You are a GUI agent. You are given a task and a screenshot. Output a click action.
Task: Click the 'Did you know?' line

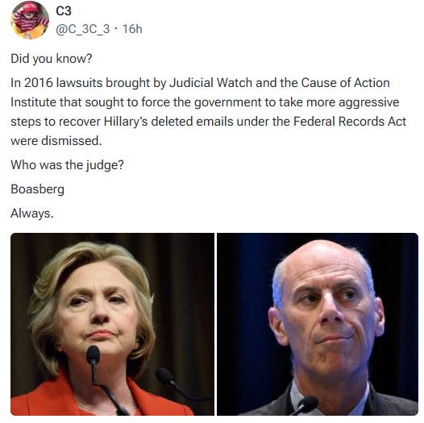(x=52, y=59)
